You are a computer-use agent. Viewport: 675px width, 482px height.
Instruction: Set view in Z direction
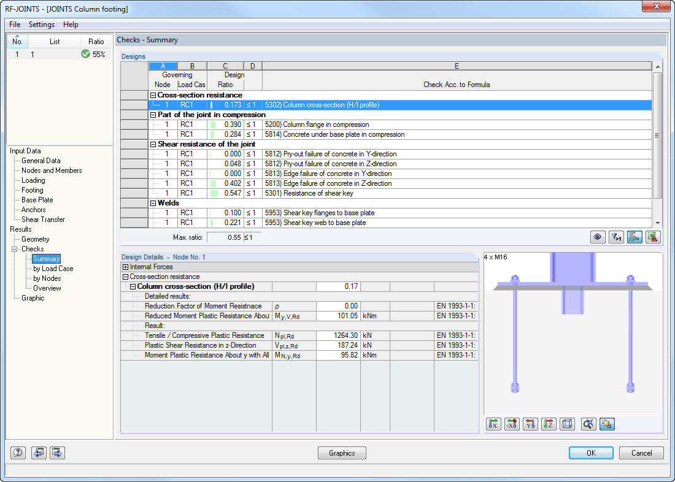click(549, 424)
